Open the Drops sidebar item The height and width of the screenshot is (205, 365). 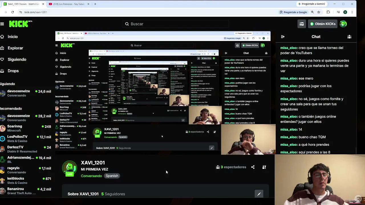tap(13, 71)
